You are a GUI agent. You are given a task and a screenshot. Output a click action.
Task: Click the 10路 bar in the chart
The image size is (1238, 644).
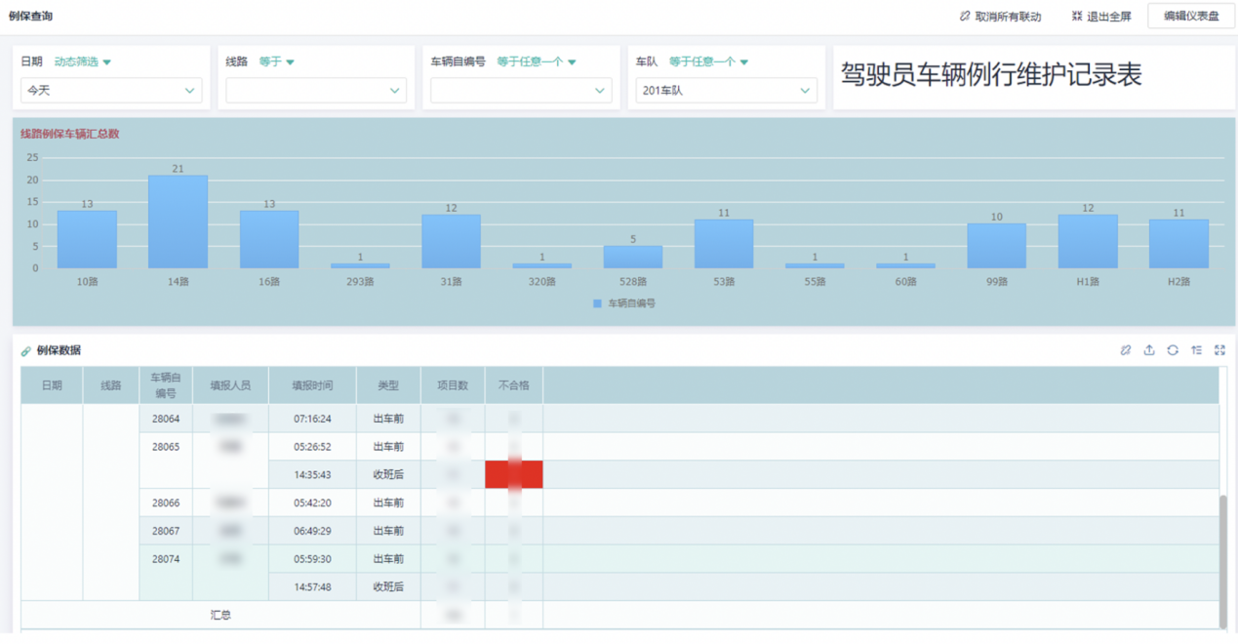click(87, 239)
